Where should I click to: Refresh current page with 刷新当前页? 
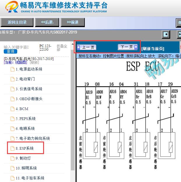point(153,49)
